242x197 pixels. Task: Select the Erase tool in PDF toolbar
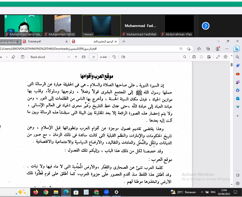tap(13, 57)
